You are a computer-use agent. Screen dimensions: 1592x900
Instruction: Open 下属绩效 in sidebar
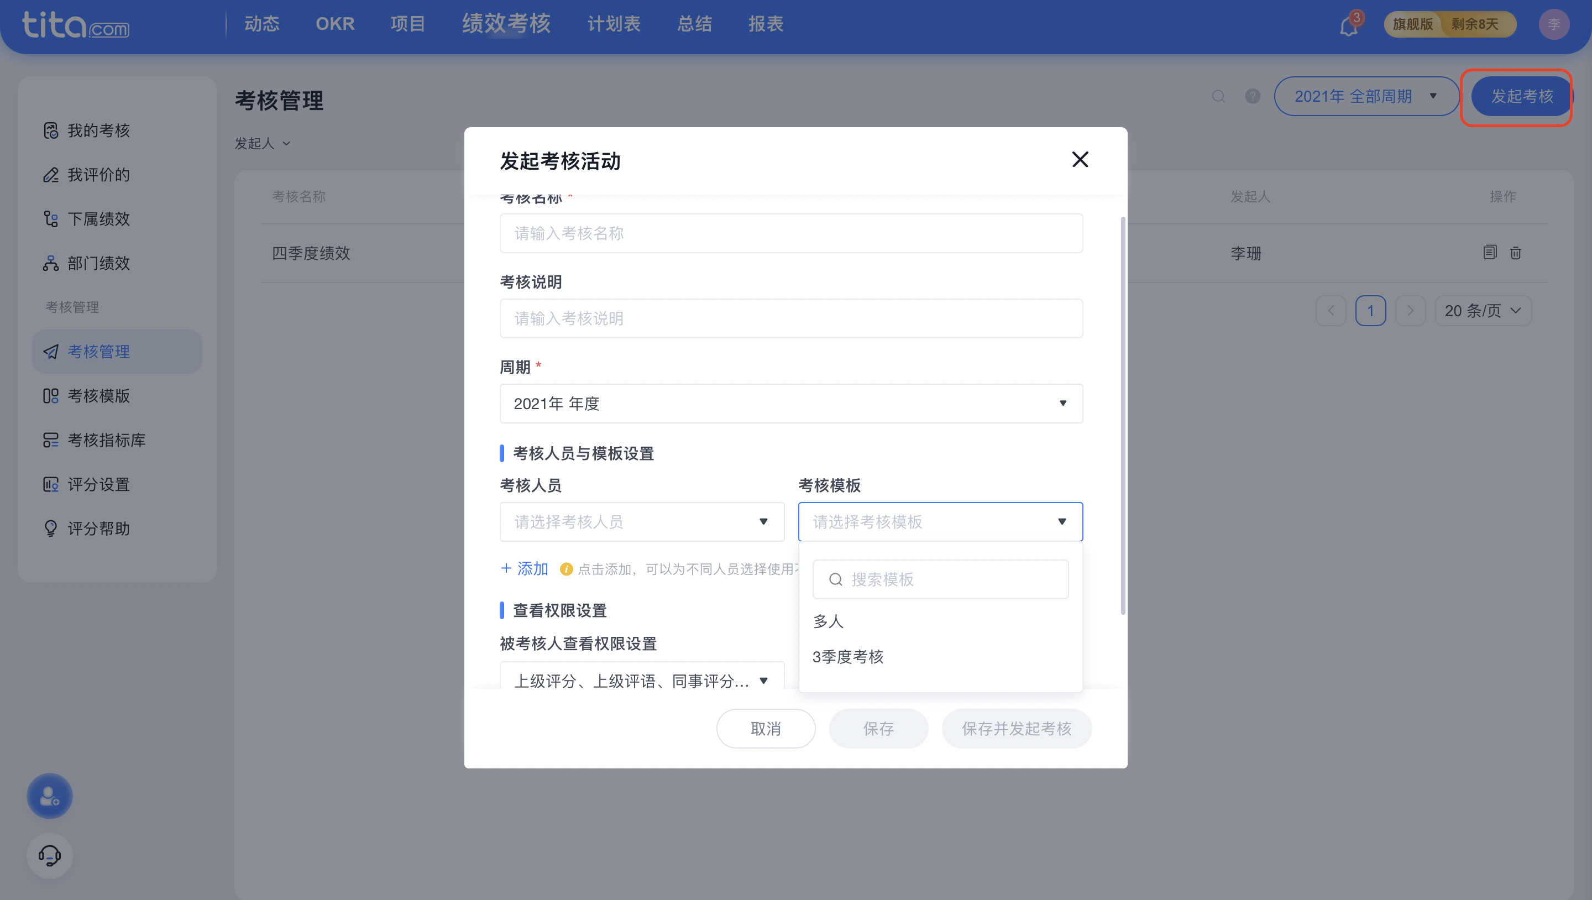[117, 219]
